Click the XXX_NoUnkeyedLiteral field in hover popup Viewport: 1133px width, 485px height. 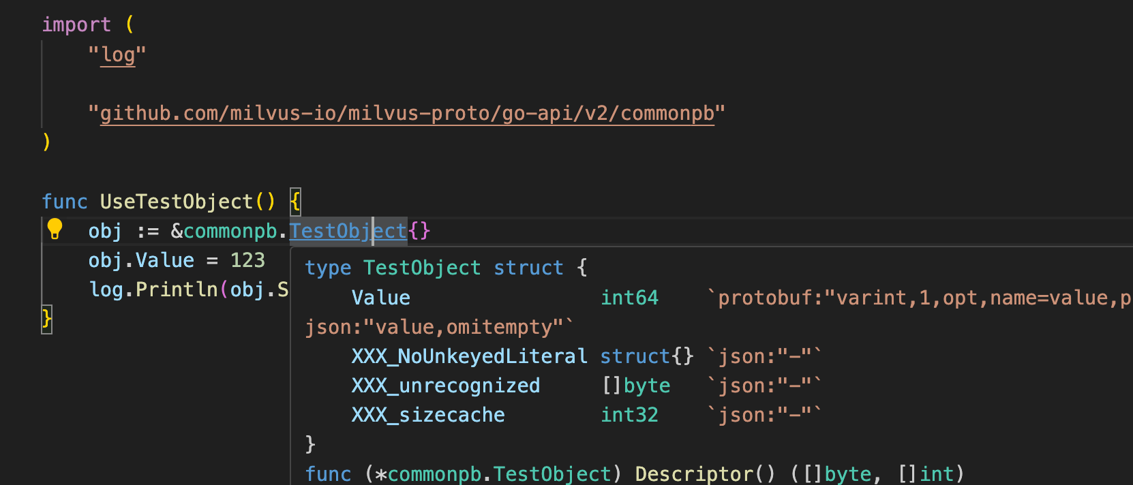click(469, 356)
